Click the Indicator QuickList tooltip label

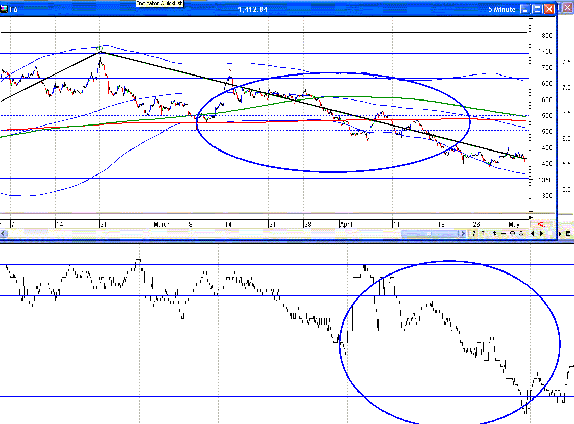160,4
